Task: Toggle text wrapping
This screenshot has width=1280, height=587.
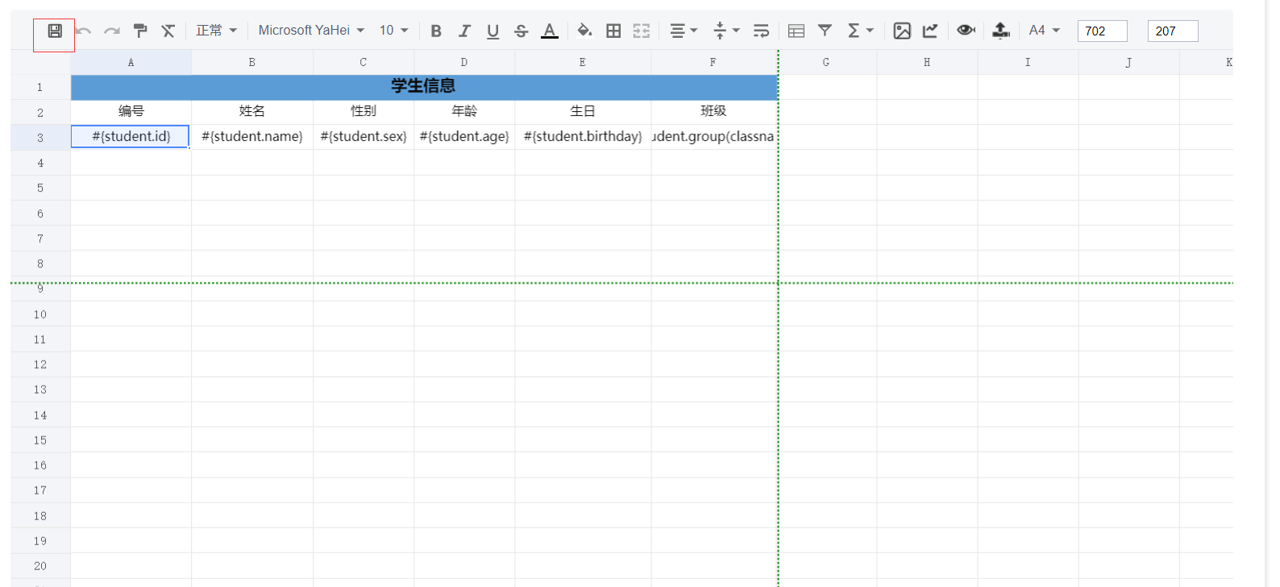Action: point(761,31)
